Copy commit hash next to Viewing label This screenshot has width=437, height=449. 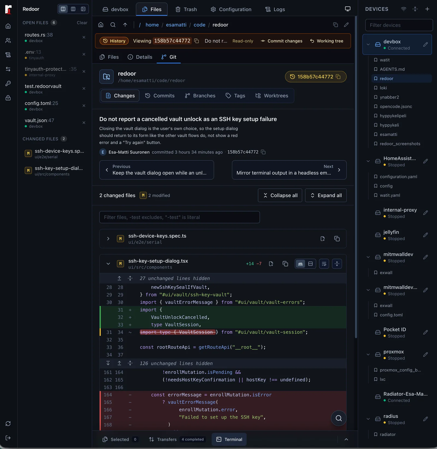(x=196, y=41)
